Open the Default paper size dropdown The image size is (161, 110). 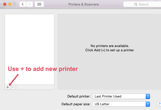[x=121, y=104]
